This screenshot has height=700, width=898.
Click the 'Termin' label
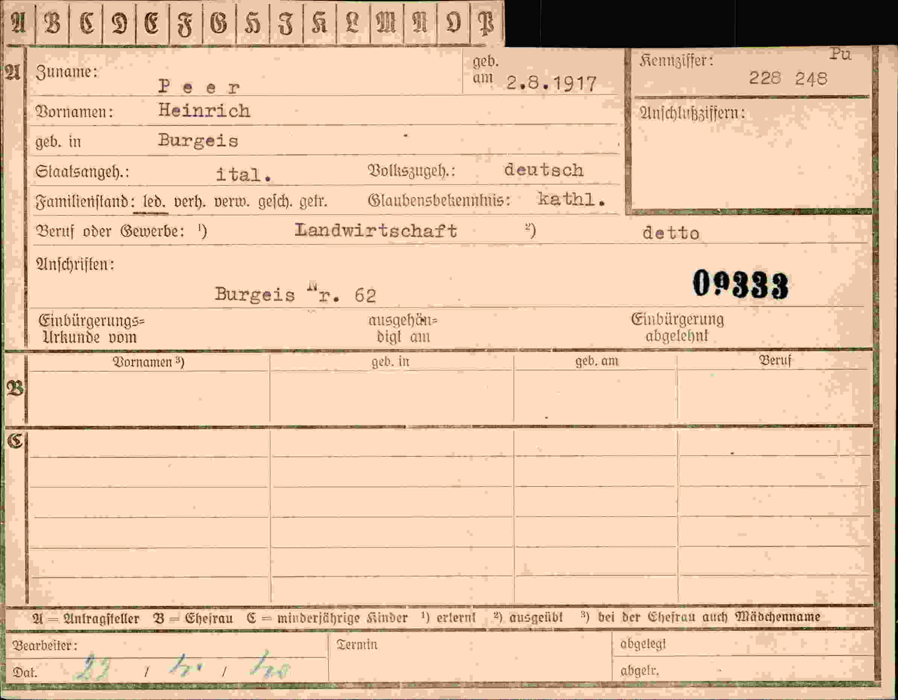click(357, 645)
